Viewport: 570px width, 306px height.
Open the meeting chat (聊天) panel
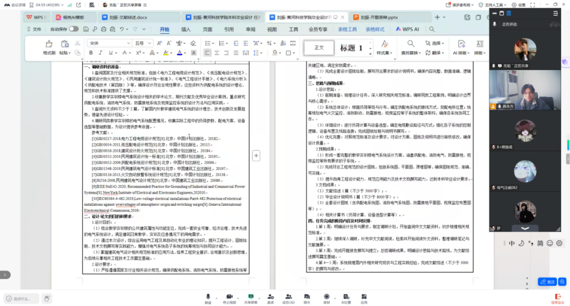pyautogui.click(x=307, y=297)
